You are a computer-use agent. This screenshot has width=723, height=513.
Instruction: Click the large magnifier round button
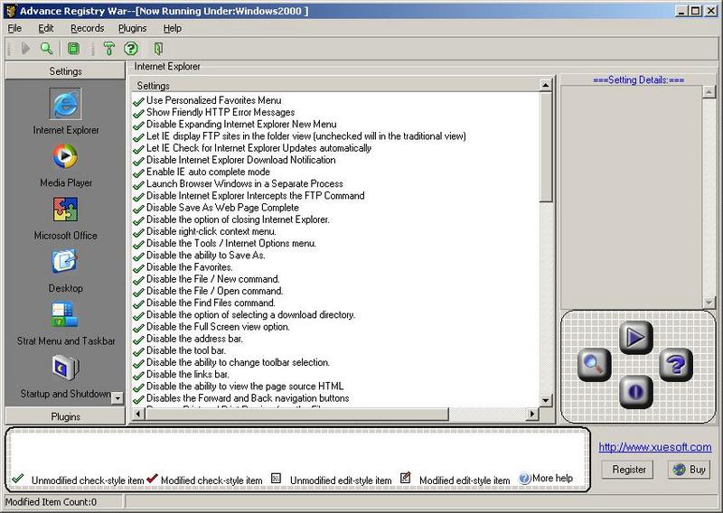pos(595,365)
